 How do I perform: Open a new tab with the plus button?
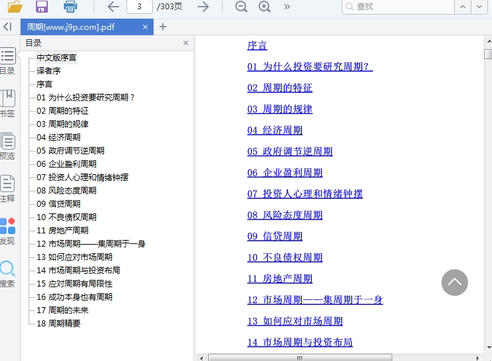click(162, 27)
